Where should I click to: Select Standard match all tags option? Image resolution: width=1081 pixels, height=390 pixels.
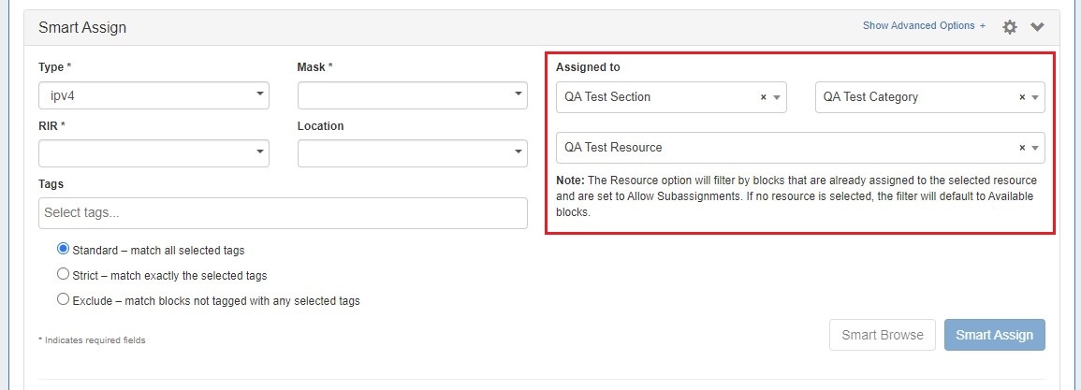coord(64,250)
